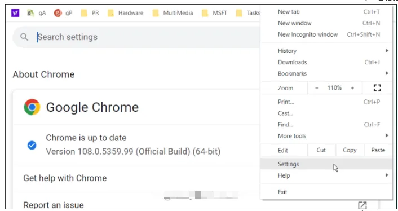The width and height of the screenshot is (398, 211).
Task: Click Cut in the Edit row
Action: [321, 150]
